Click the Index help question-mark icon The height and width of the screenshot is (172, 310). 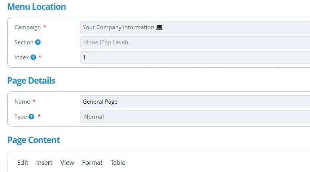point(34,57)
